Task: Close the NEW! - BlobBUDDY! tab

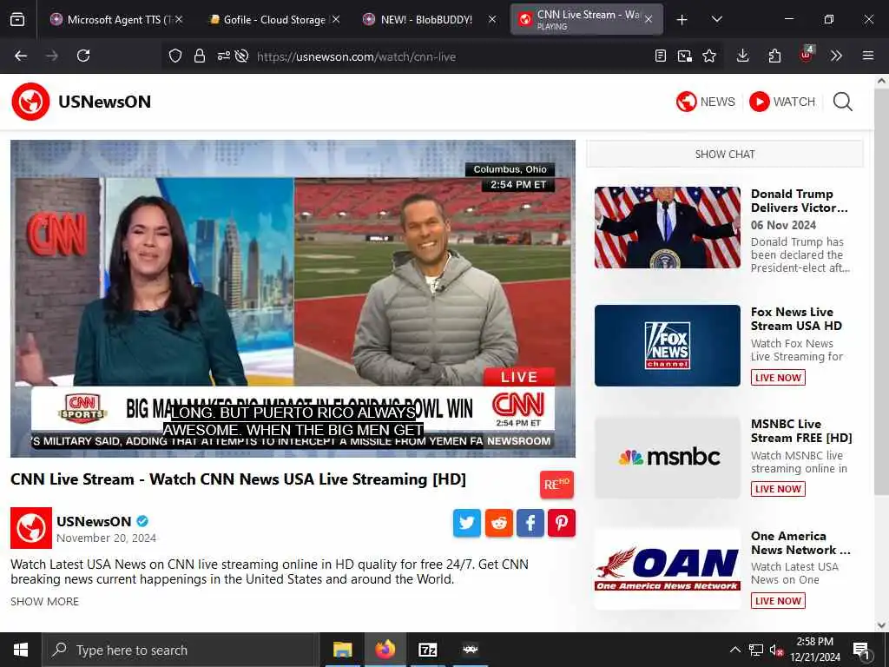Action: (x=492, y=20)
